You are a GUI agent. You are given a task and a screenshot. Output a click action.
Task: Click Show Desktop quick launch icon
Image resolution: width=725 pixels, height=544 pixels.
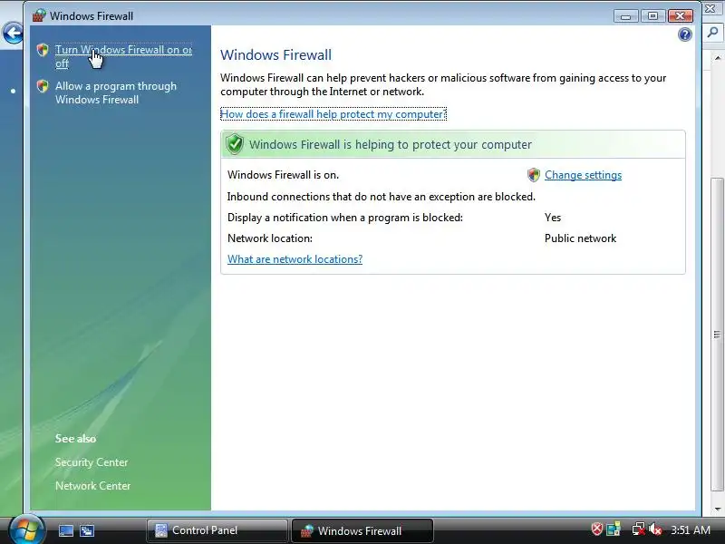pos(65,530)
